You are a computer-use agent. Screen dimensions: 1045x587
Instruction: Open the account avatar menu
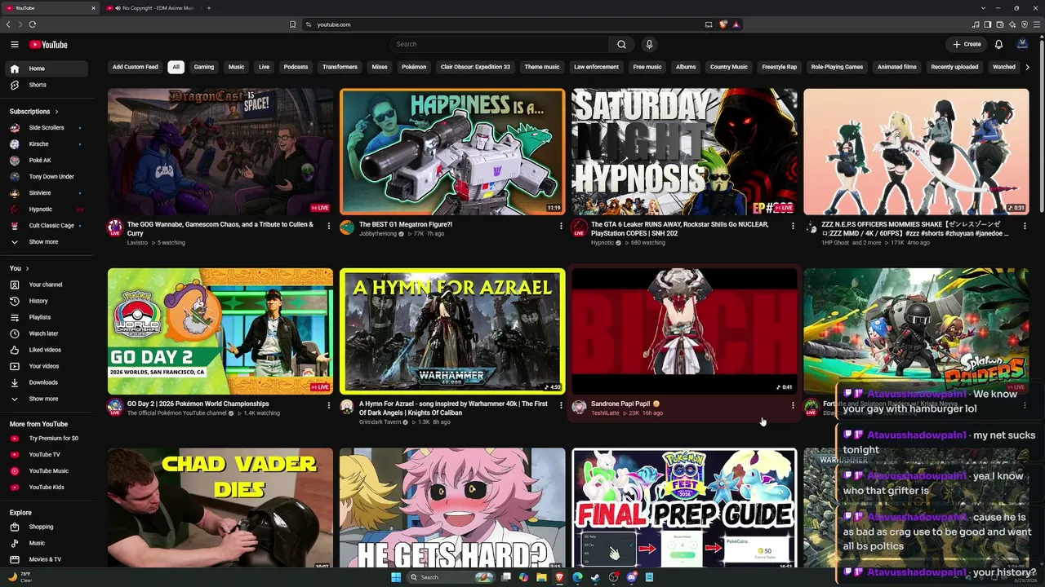point(1022,45)
